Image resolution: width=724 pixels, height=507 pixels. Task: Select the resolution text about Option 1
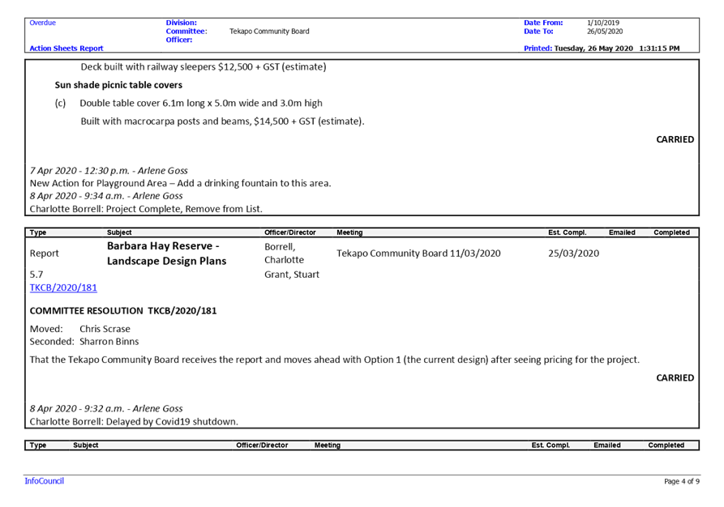coord(335,360)
